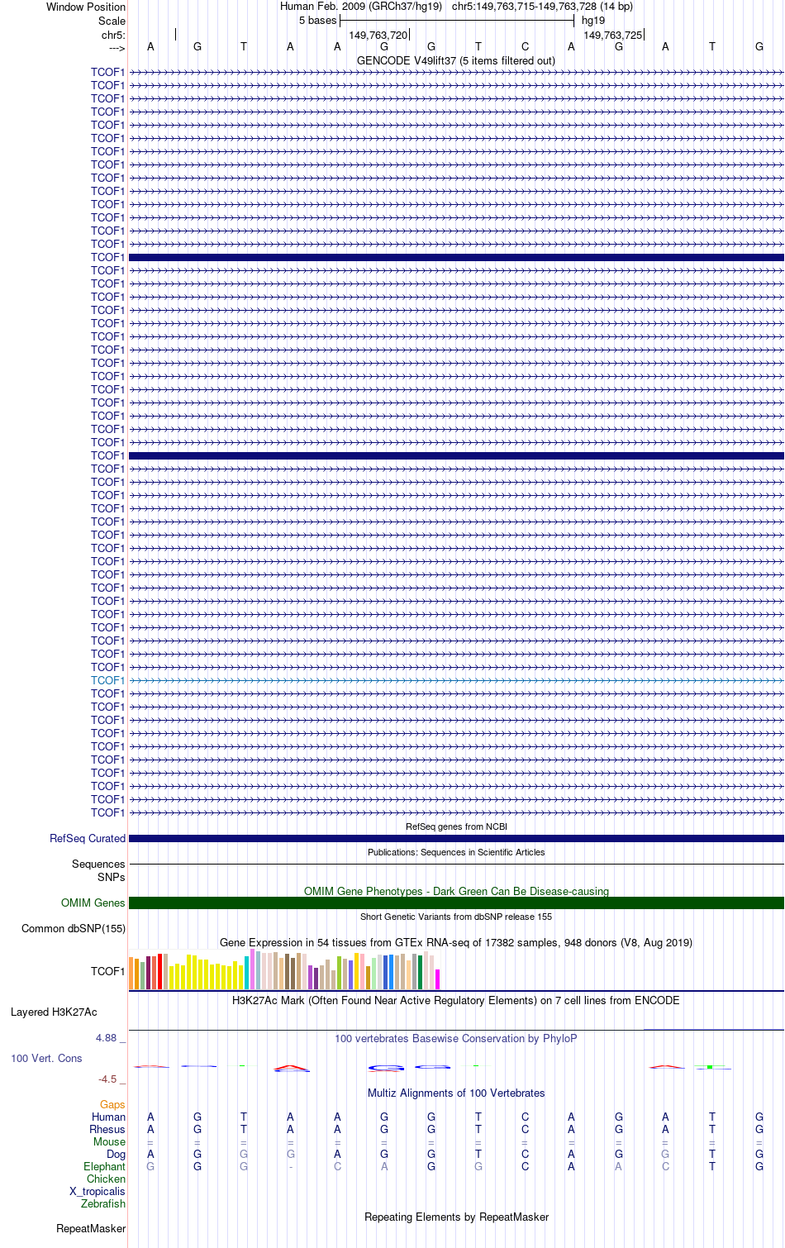The image size is (785, 1248).
Task: Open the 100 Vert. Cons track label
Action: (46, 1058)
